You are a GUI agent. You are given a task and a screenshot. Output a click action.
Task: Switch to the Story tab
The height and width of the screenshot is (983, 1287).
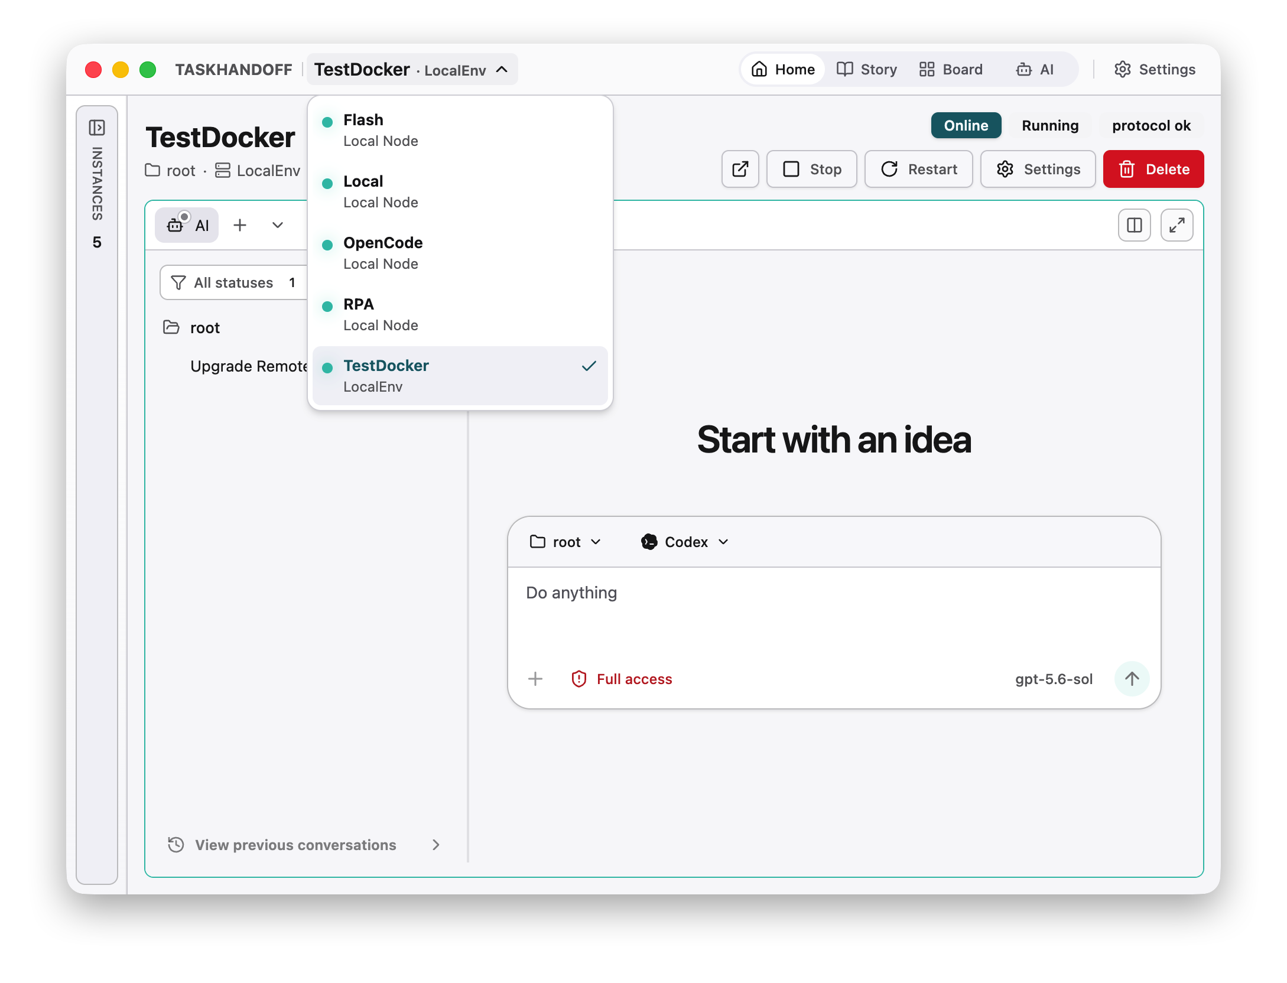click(x=867, y=69)
